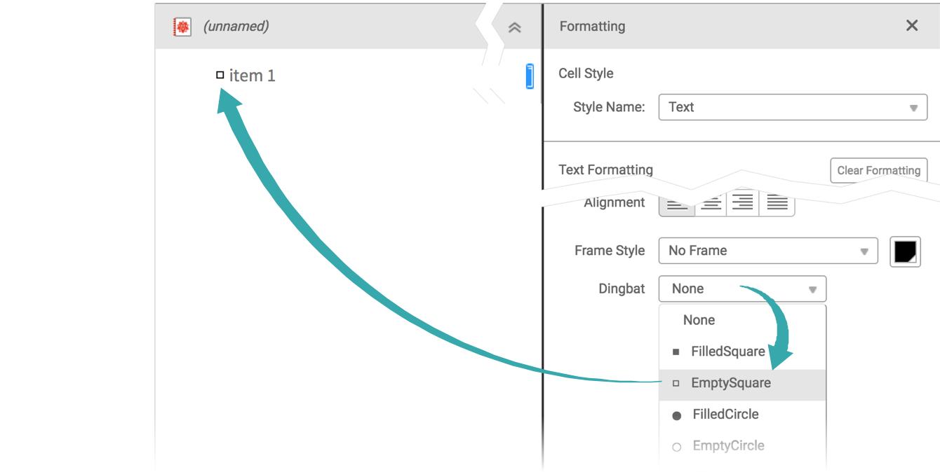The height and width of the screenshot is (472, 940).
Task: Click the red notebook icon
Action: tap(182, 27)
